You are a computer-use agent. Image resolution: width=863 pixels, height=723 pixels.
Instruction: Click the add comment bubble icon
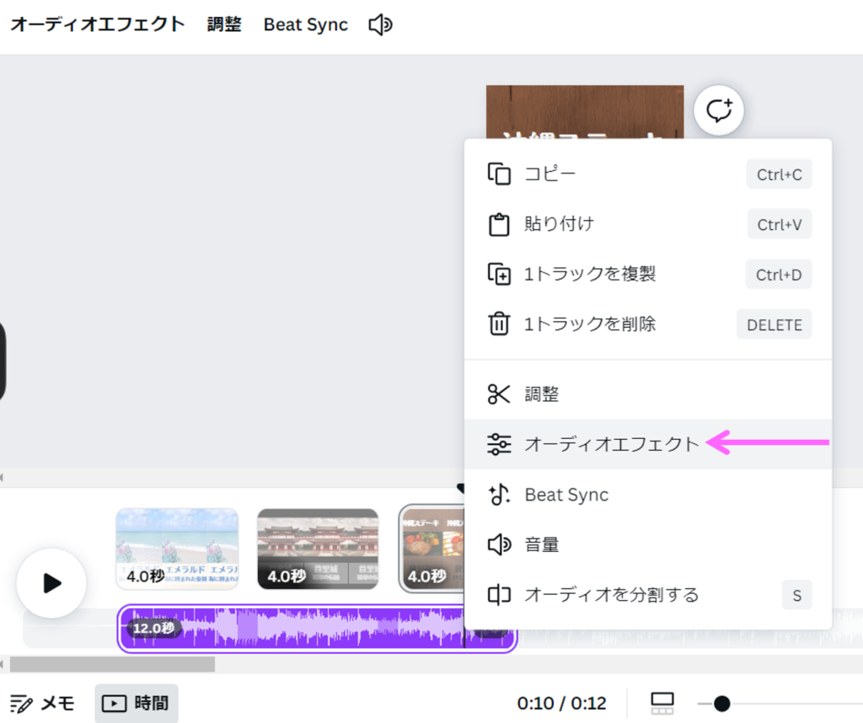(x=719, y=110)
